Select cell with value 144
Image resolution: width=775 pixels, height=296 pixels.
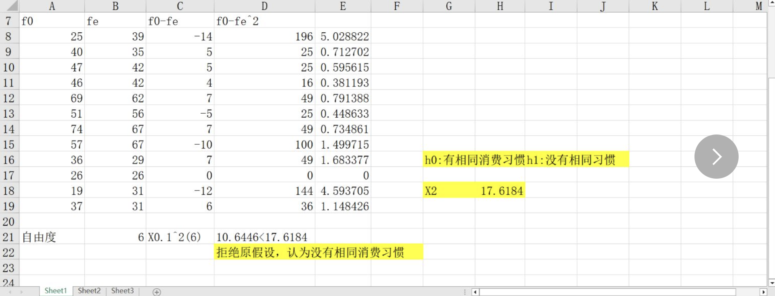click(x=264, y=191)
